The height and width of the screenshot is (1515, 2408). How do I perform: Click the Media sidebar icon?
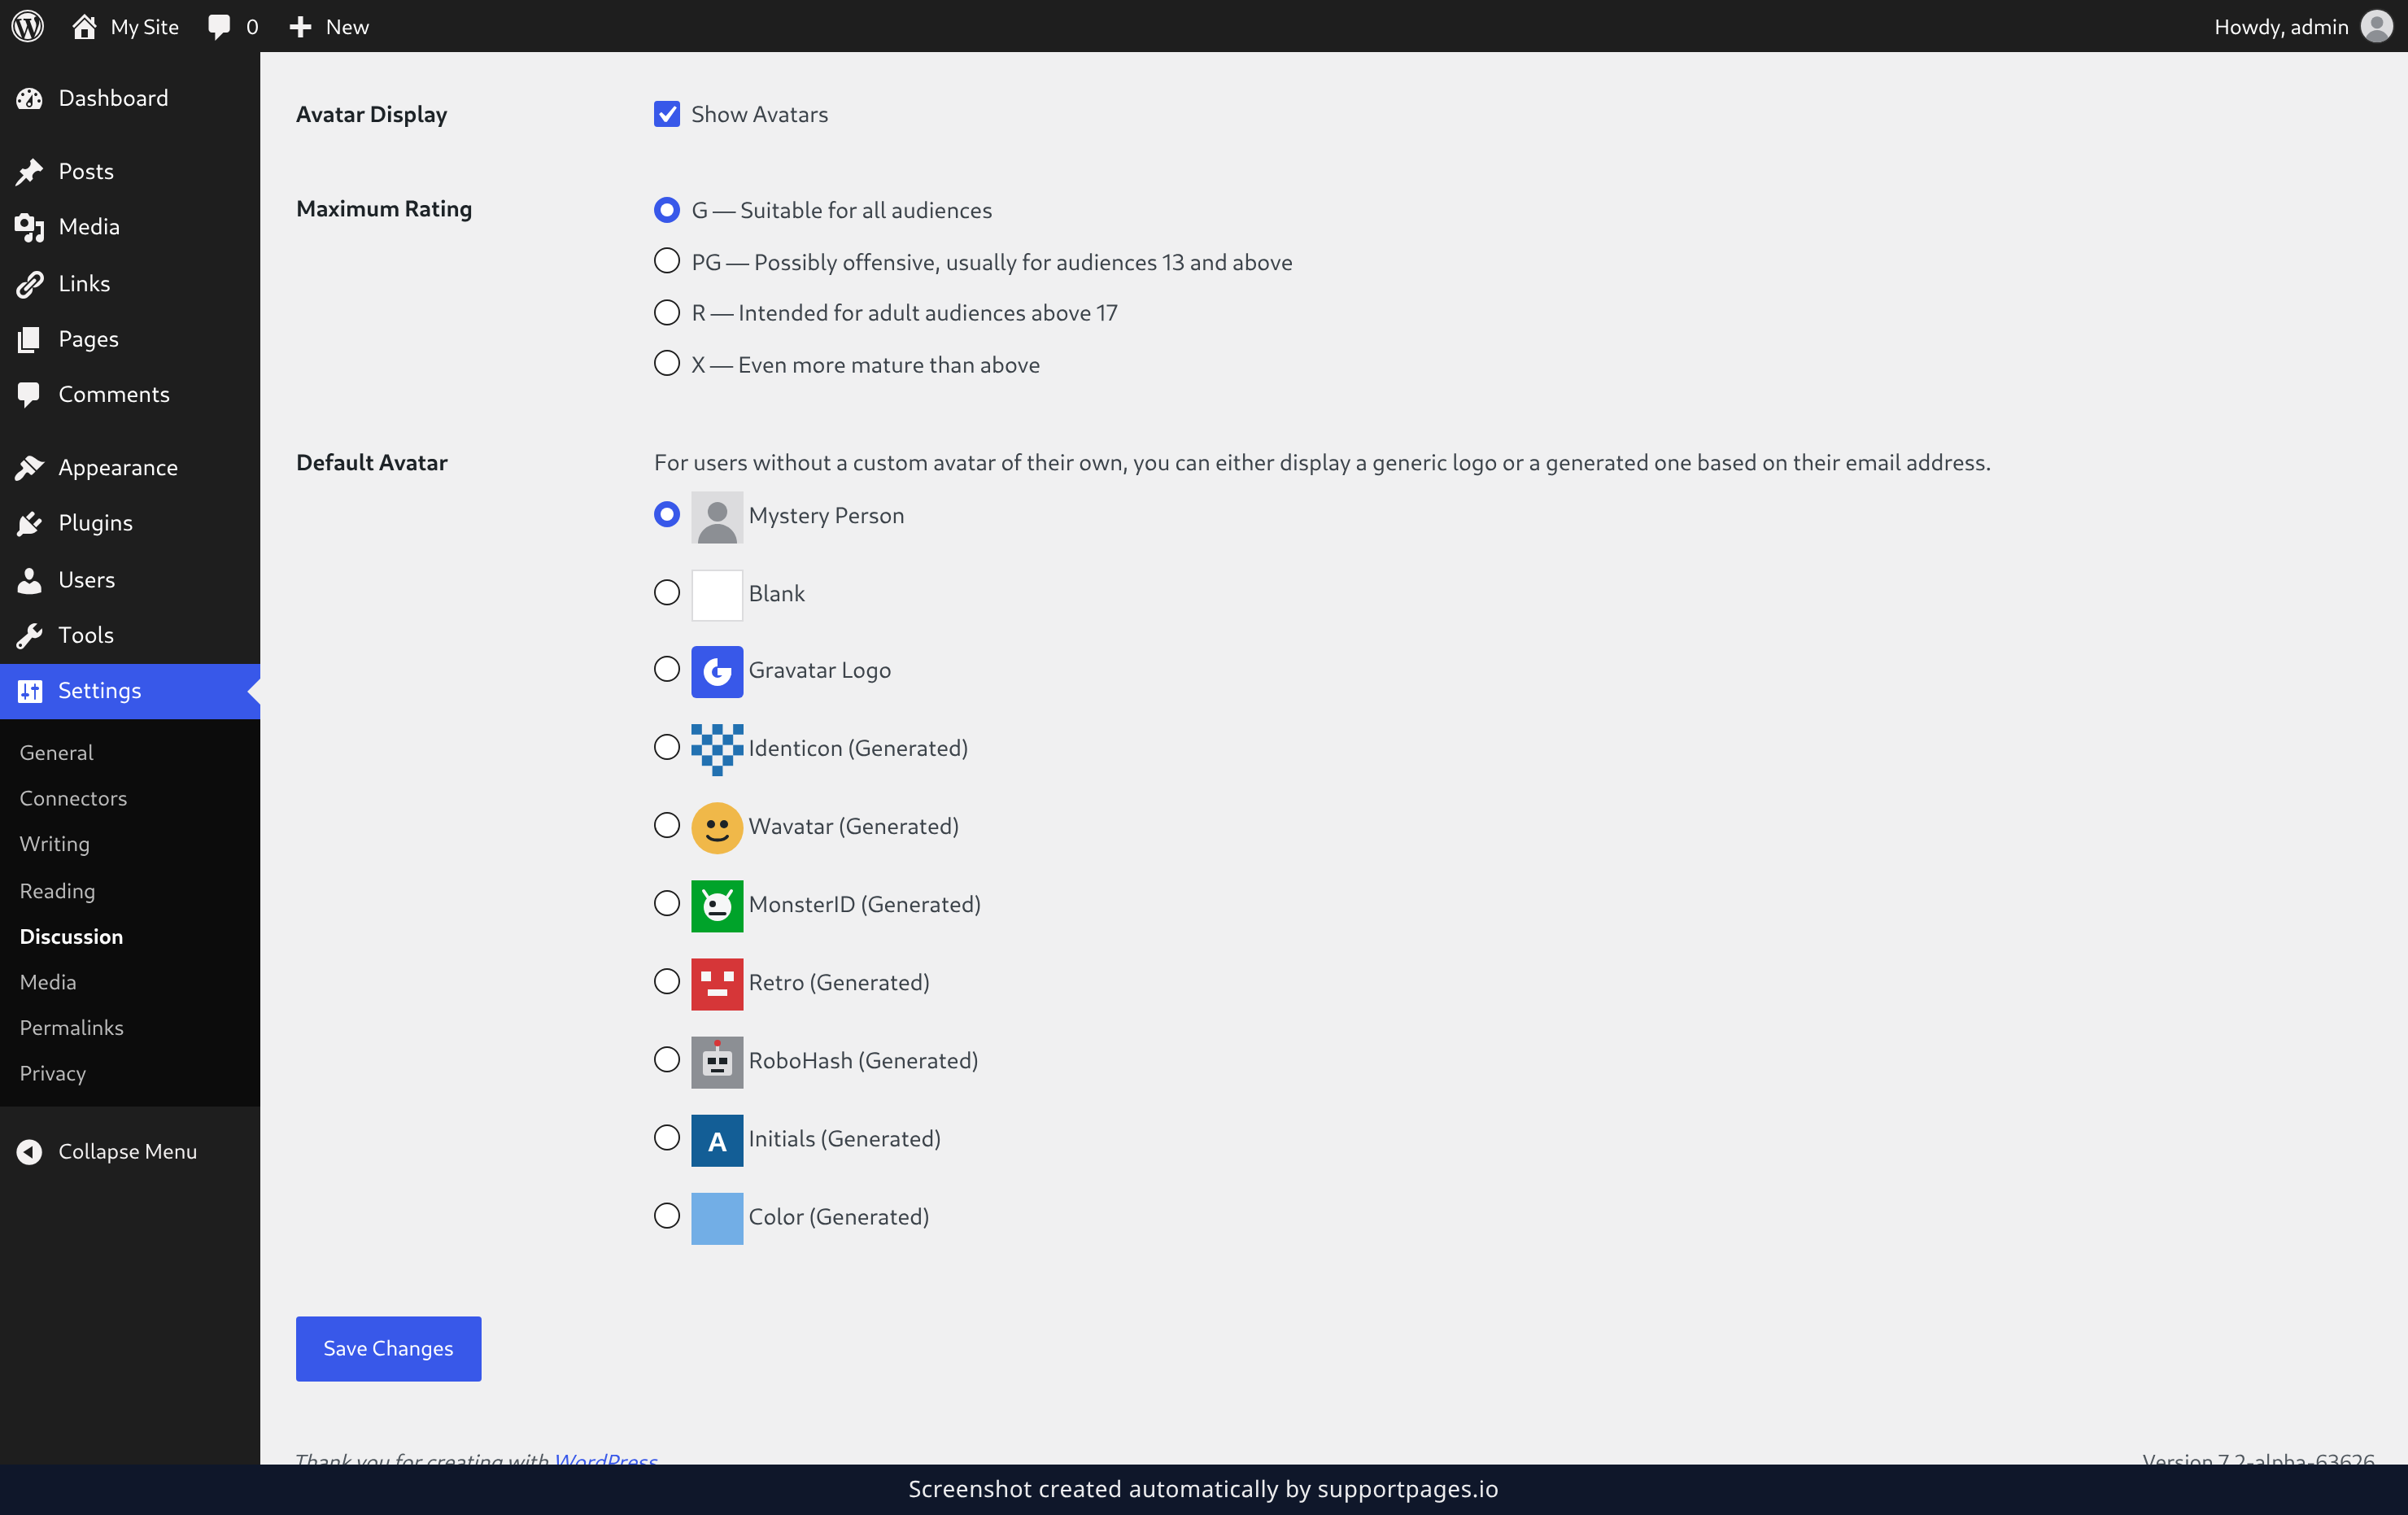point(30,227)
